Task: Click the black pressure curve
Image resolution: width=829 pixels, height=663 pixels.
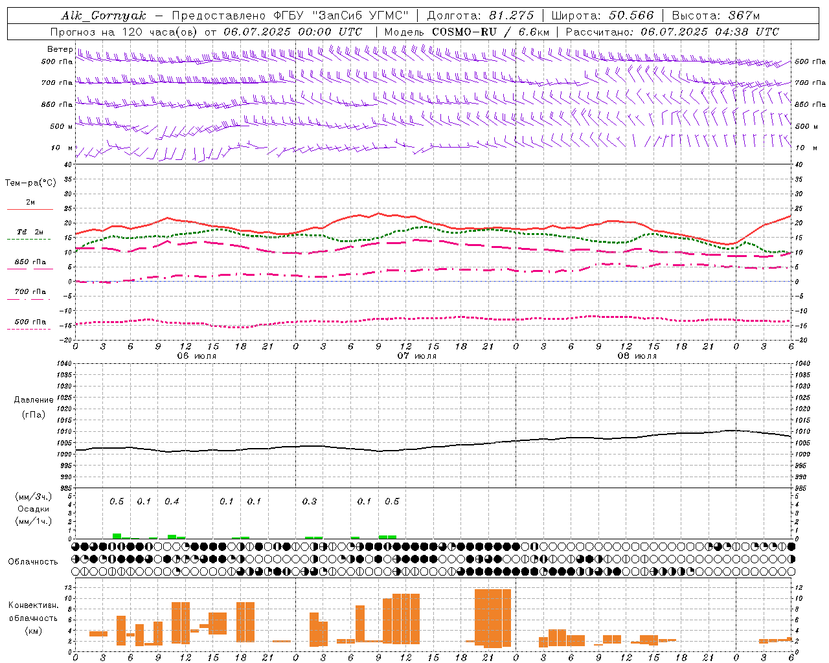Action: [434, 448]
